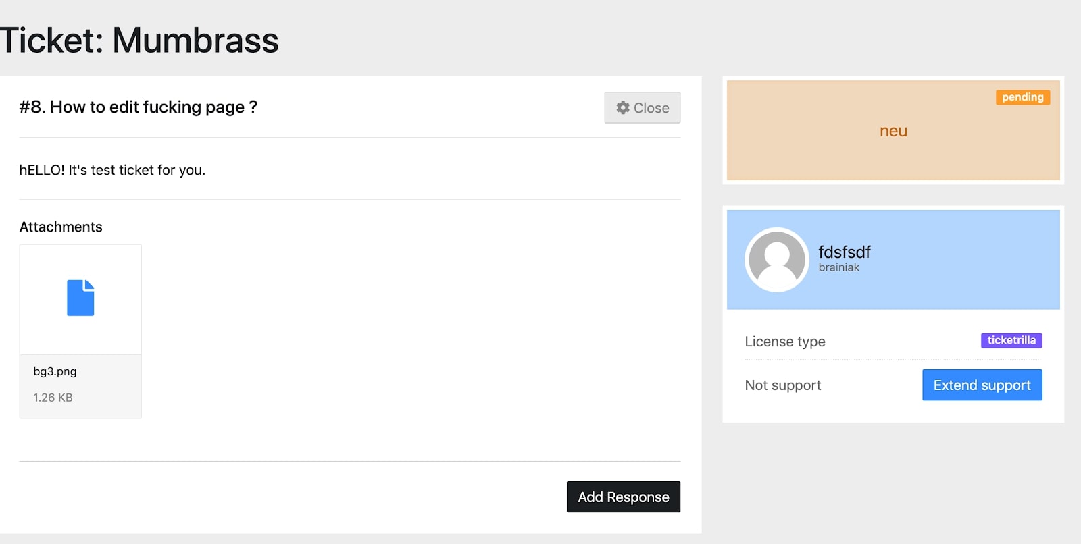Click the Extend support button
The height and width of the screenshot is (544, 1081).
982,385
